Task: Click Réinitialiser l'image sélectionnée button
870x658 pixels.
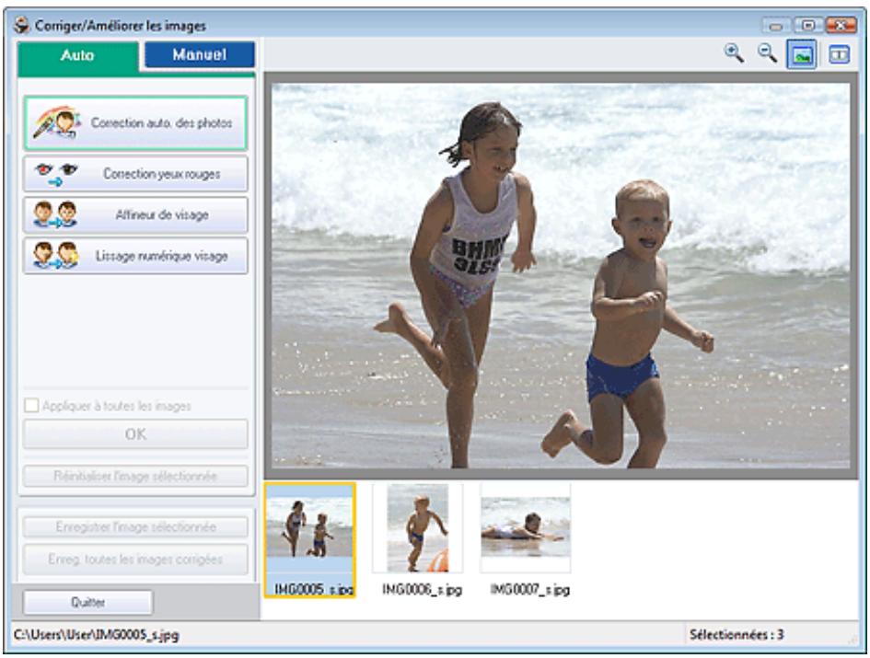Action: tap(135, 476)
